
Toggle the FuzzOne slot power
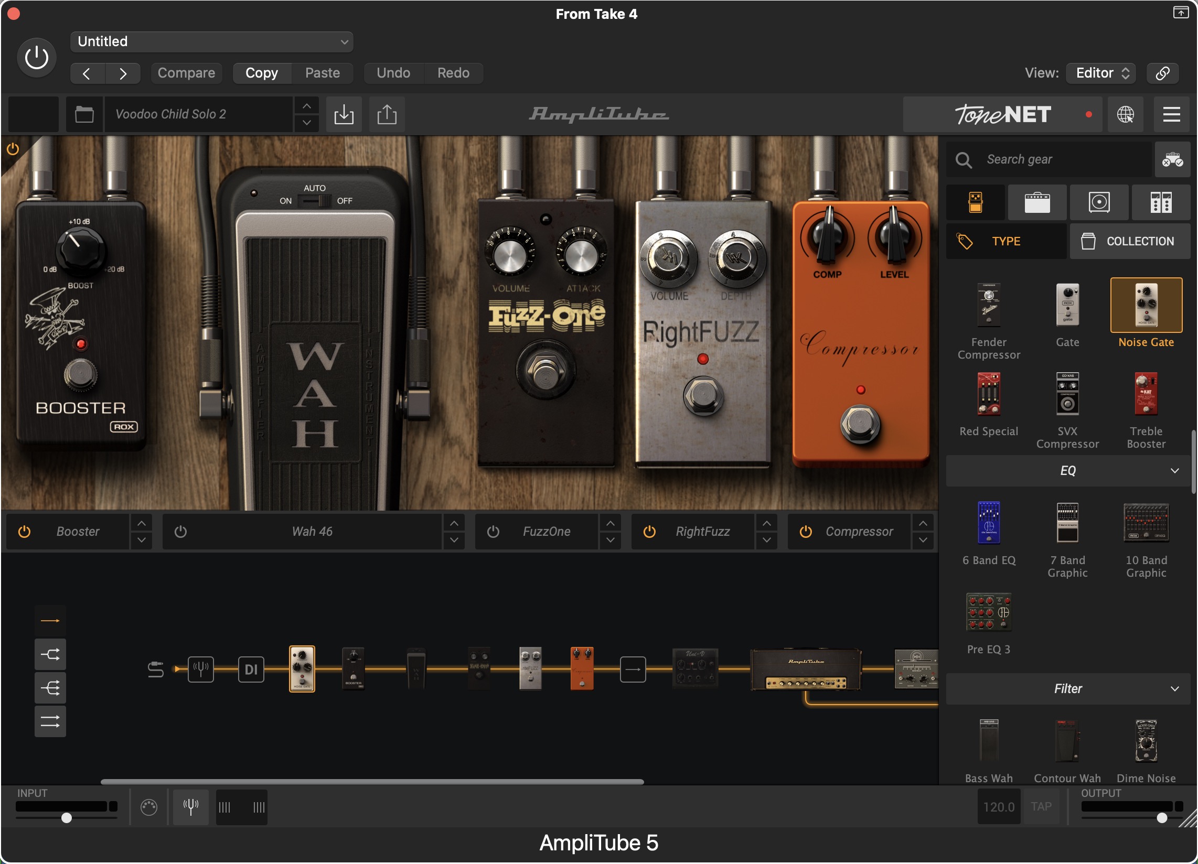pos(493,531)
